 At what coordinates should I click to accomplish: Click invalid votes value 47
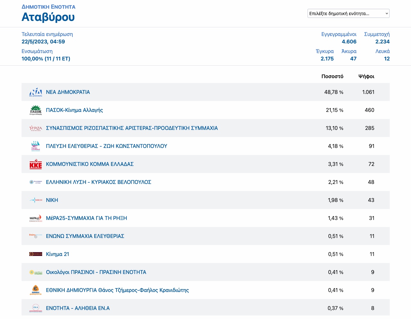[x=353, y=59]
